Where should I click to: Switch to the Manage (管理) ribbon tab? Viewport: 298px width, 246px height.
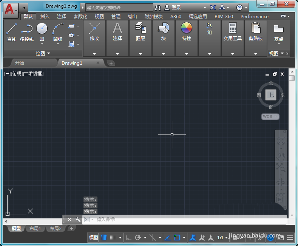[116, 17]
